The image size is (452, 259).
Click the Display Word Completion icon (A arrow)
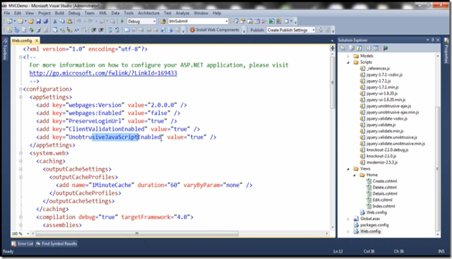(76, 30)
